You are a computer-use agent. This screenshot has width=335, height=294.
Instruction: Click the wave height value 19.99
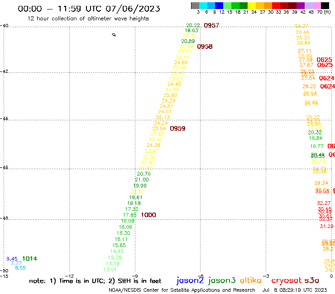click(140, 186)
